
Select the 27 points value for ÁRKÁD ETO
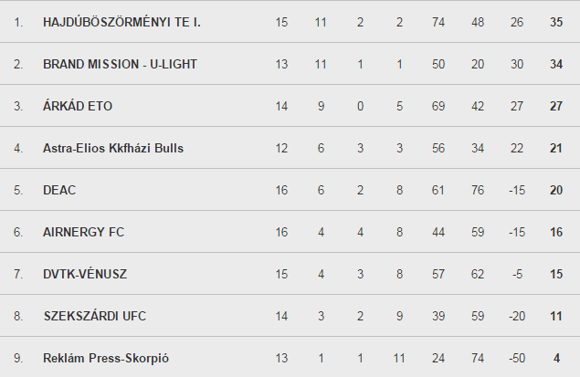tap(556, 106)
